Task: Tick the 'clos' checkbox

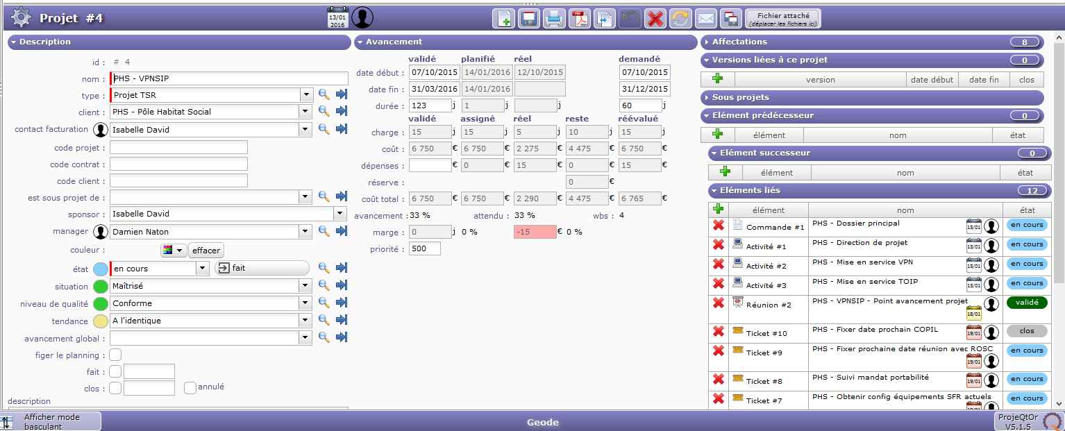Action: click(x=115, y=388)
